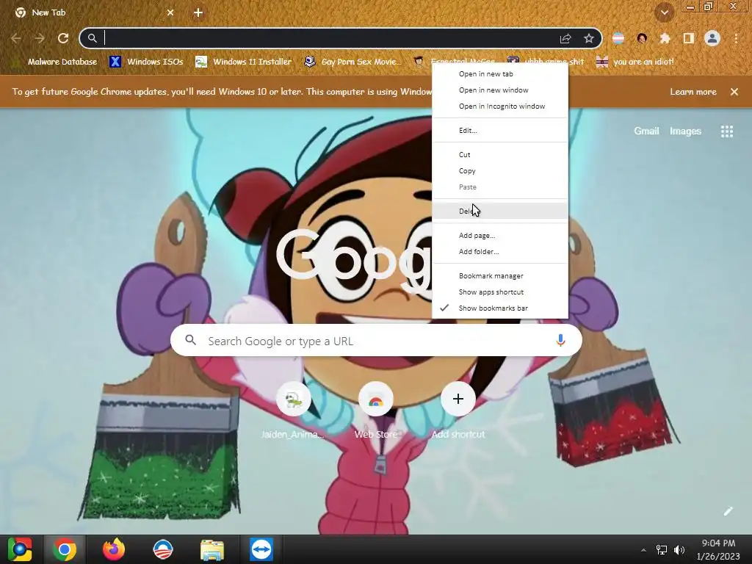
Task: Reload the page with the refresh icon
Action: pos(63,38)
